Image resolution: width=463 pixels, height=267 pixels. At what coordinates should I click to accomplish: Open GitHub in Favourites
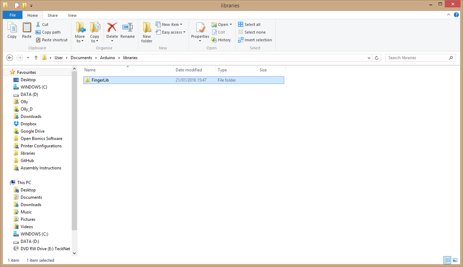click(27, 161)
